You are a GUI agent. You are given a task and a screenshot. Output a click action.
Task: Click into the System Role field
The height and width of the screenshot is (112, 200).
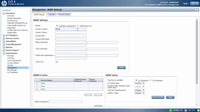tap(71, 36)
